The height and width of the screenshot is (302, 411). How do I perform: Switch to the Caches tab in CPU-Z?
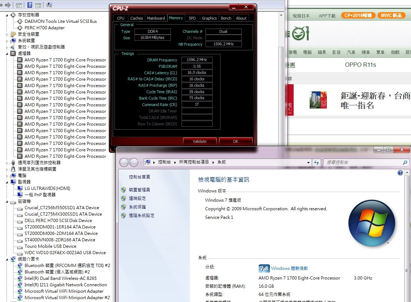(x=137, y=18)
